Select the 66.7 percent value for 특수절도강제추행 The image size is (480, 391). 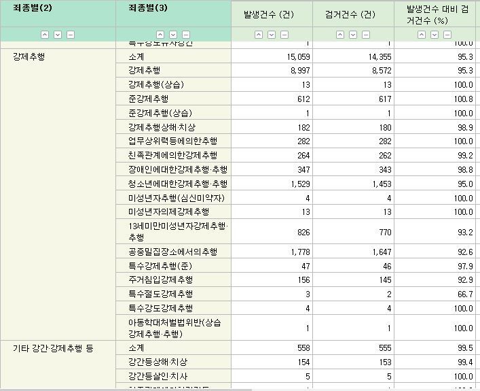click(x=465, y=294)
